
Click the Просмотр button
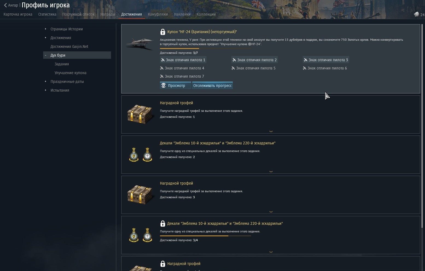pyautogui.click(x=175, y=85)
